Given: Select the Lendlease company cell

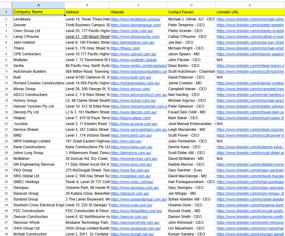Looking at the screenshot, I should pos(38,19).
